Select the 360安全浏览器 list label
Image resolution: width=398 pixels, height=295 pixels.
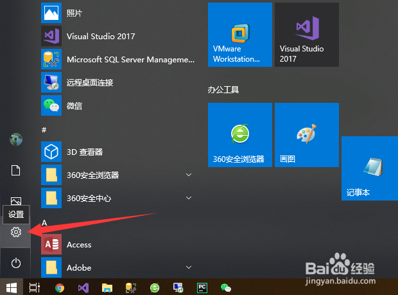(x=92, y=175)
